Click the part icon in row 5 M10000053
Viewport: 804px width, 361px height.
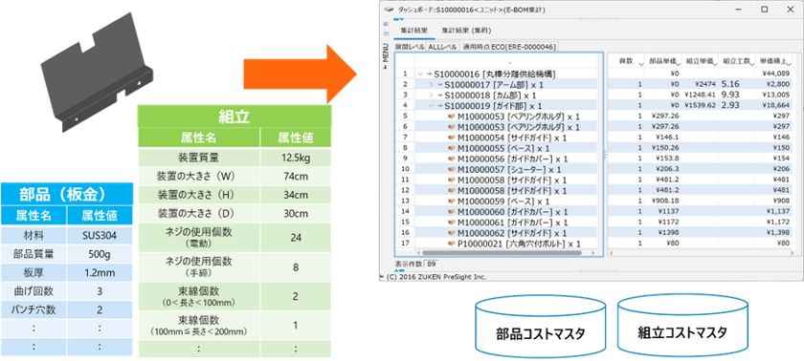pos(452,117)
